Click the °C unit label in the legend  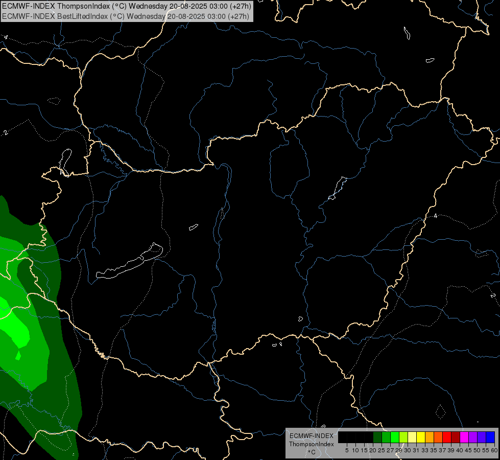click(312, 452)
